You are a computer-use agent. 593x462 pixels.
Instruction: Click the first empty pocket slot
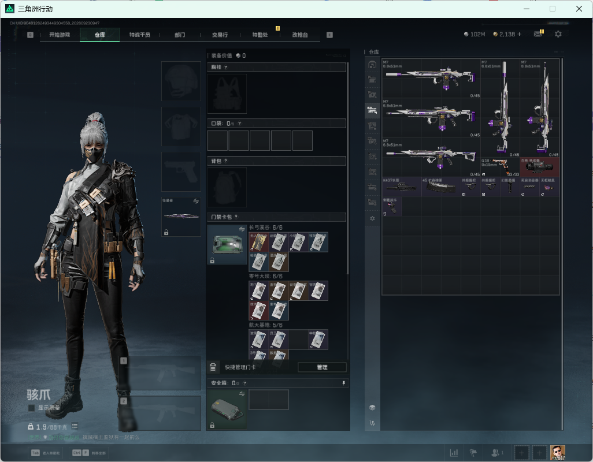[x=217, y=140]
